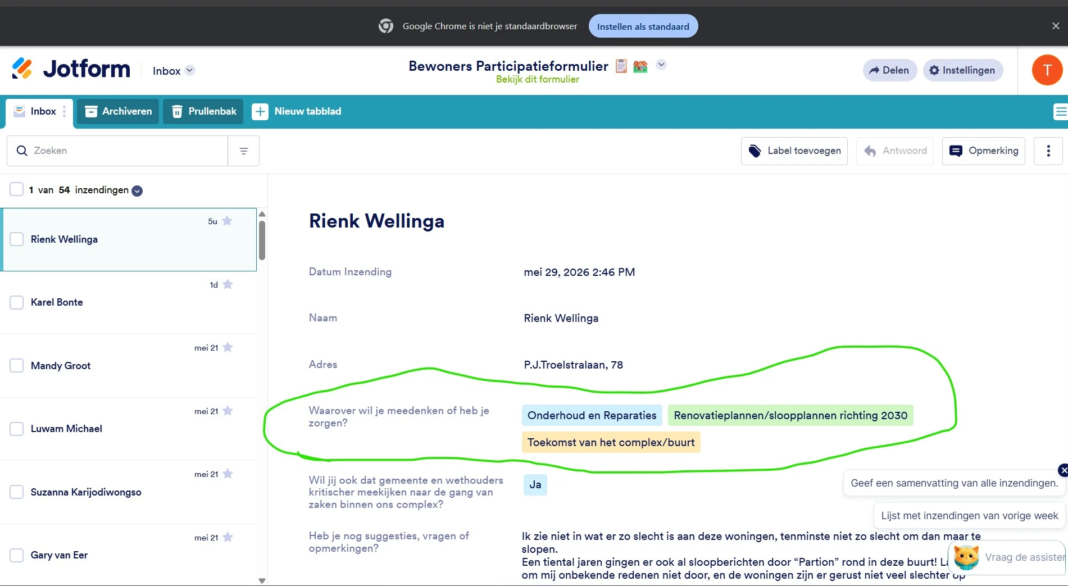Click the Onderhoud en Reparaties tag
1068x586 pixels.
(592, 415)
